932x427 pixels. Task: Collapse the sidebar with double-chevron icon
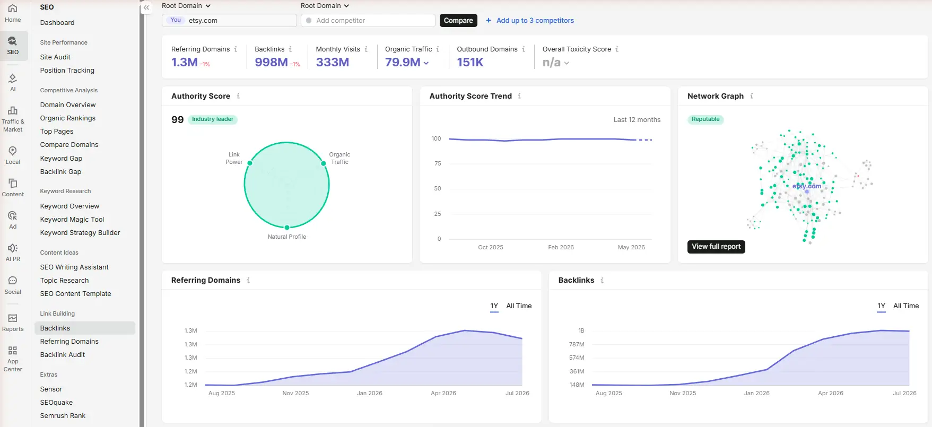pos(146,7)
